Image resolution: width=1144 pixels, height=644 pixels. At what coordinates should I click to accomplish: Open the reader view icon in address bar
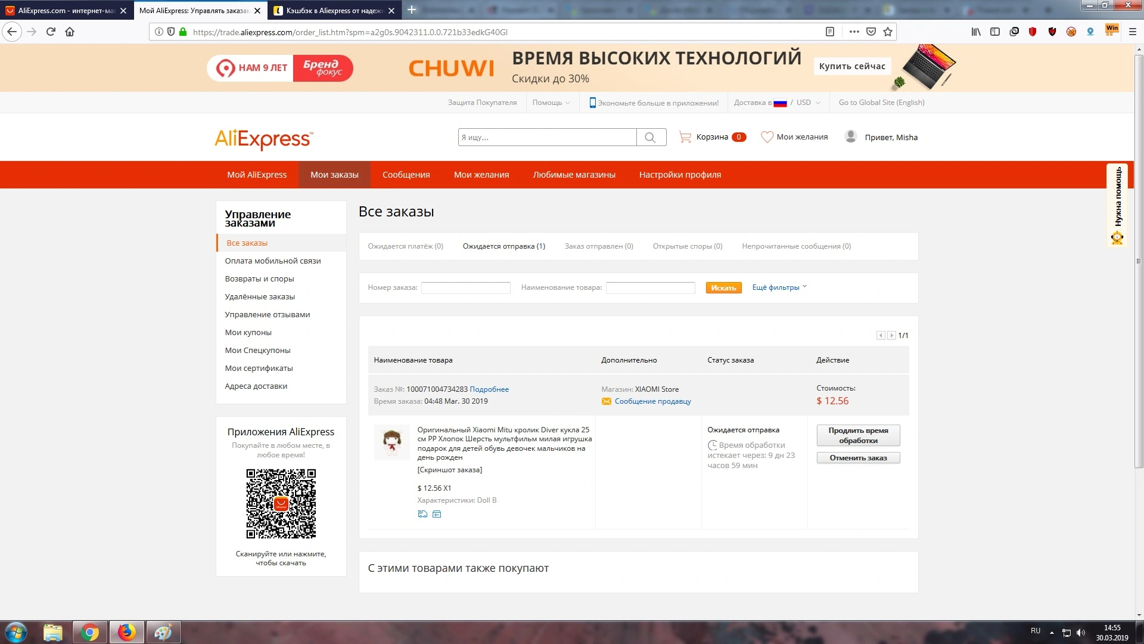pyautogui.click(x=829, y=32)
